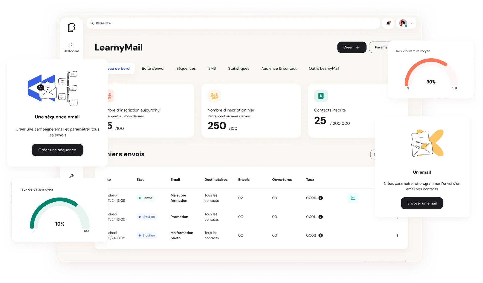Click the Envoyé status badge

click(x=146, y=198)
